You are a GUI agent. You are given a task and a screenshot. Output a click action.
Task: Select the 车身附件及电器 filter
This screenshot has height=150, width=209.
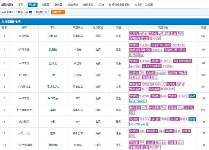tap(144, 5)
